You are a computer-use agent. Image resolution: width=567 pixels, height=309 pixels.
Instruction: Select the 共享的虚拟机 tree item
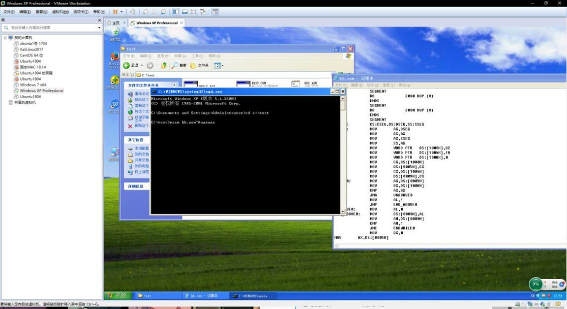coord(22,102)
